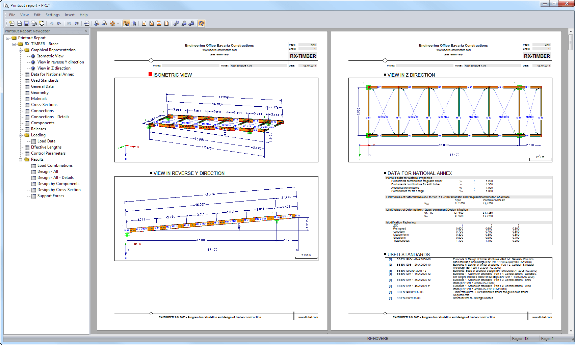This screenshot has height=345, width=575.
Task: Select Design by Components item
Action: 58,184
